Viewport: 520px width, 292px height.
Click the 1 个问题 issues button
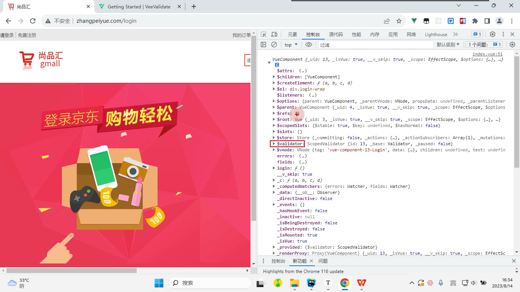pyautogui.click(x=485, y=44)
